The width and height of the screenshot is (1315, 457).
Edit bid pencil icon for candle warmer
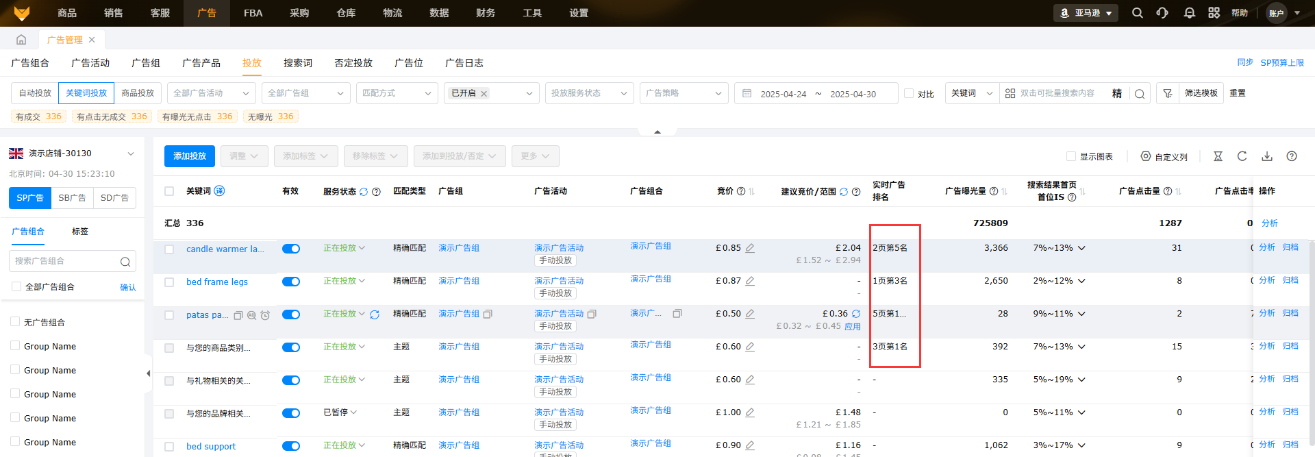click(x=750, y=248)
